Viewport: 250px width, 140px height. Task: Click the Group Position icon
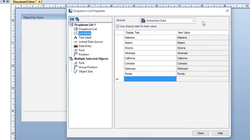(75, 67)
